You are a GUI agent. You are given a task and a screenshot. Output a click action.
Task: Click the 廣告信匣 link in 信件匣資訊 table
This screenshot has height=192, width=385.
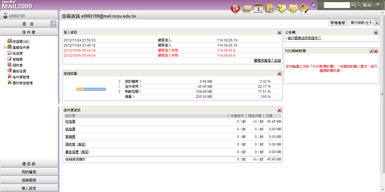point(72,152)
